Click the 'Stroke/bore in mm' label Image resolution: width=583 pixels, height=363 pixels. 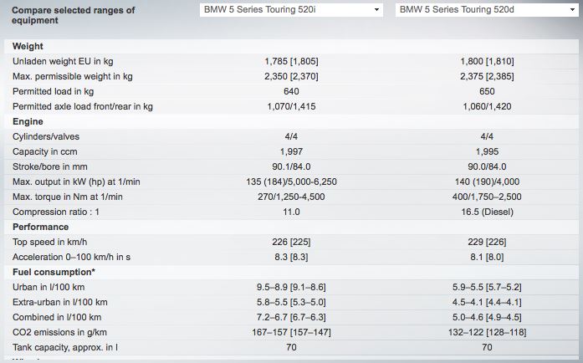pyautogui.click(x=50, y=166)
